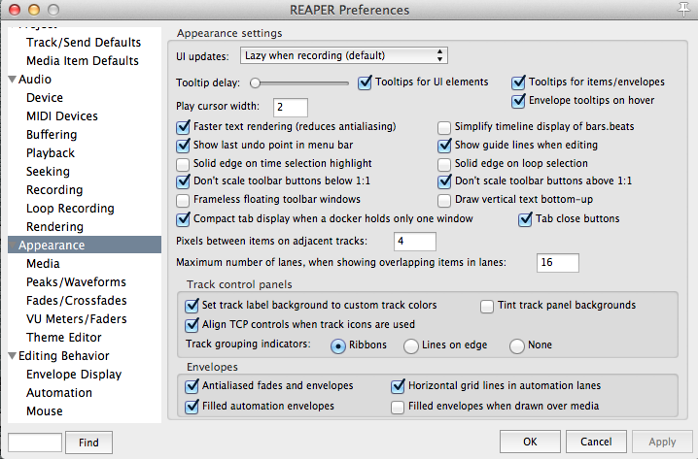The height and width of the screenshot is (459, 698).
Task: Open Media Item Defaults page
Action: point(83,61)
